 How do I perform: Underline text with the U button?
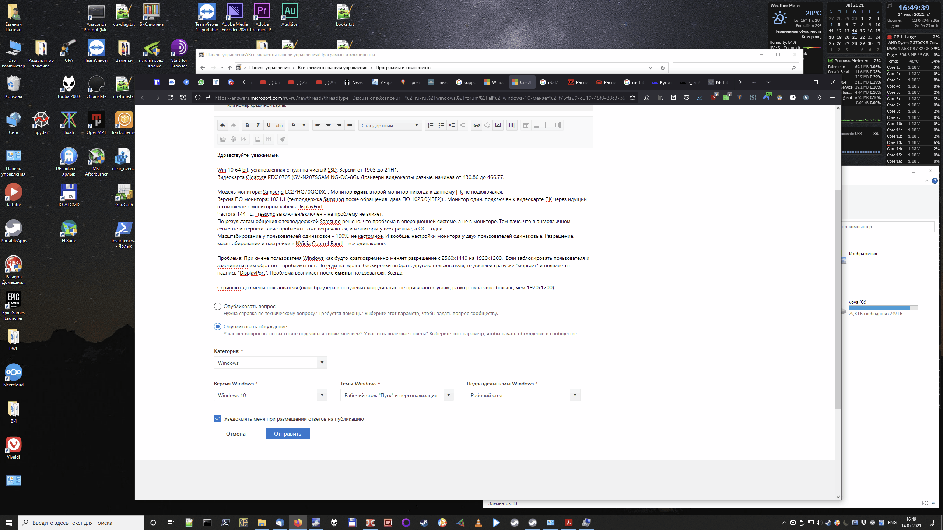click(x=269, y=125)
